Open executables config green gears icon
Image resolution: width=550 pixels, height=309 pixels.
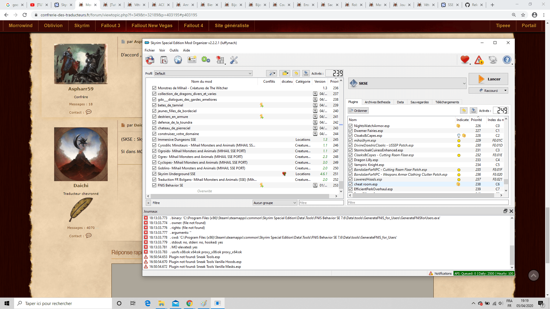[x=206, y=60]
